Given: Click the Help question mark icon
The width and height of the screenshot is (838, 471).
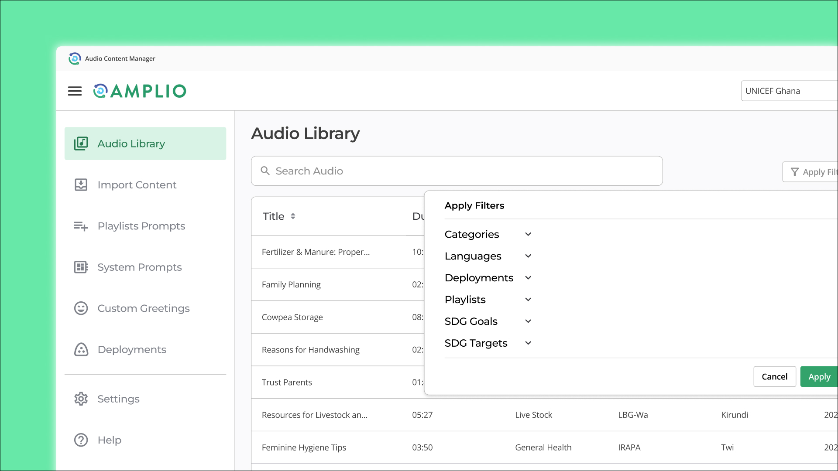Looking at the screenshot, I should (x=81, y=440).
